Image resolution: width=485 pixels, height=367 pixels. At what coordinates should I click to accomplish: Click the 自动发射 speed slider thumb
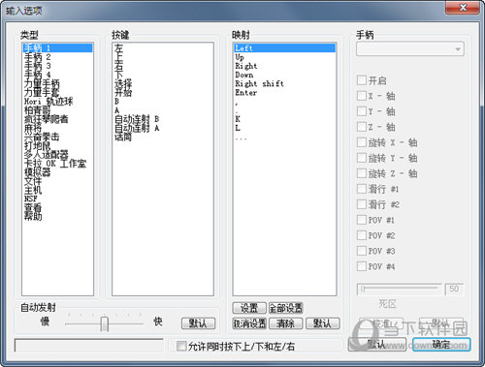(x=104, y=323)
